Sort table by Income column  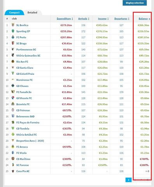coord(103,19)
